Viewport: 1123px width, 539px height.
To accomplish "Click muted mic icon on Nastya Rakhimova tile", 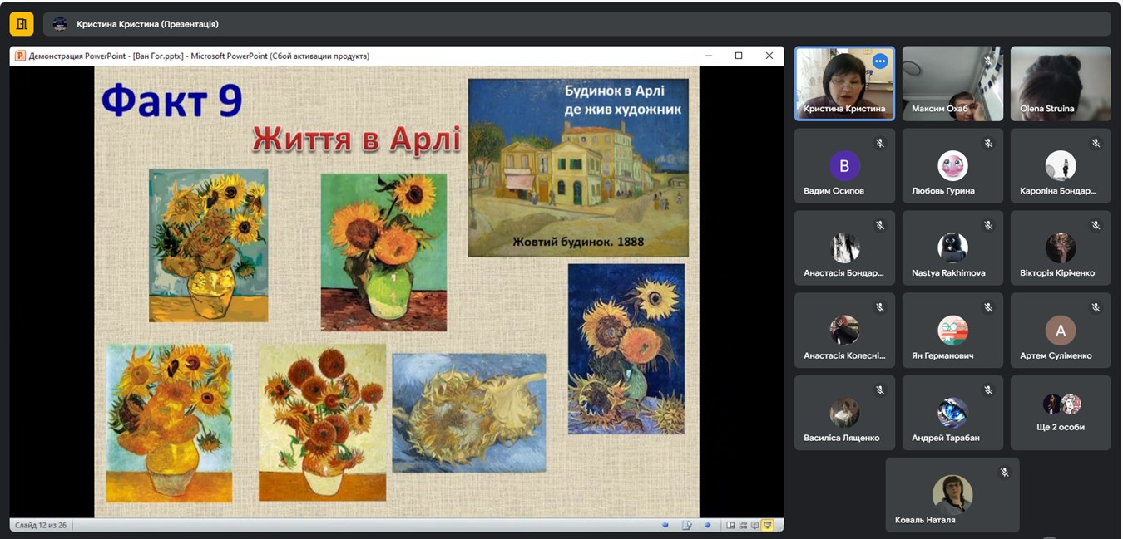I will pyautogui.click(x=988, y=226).
